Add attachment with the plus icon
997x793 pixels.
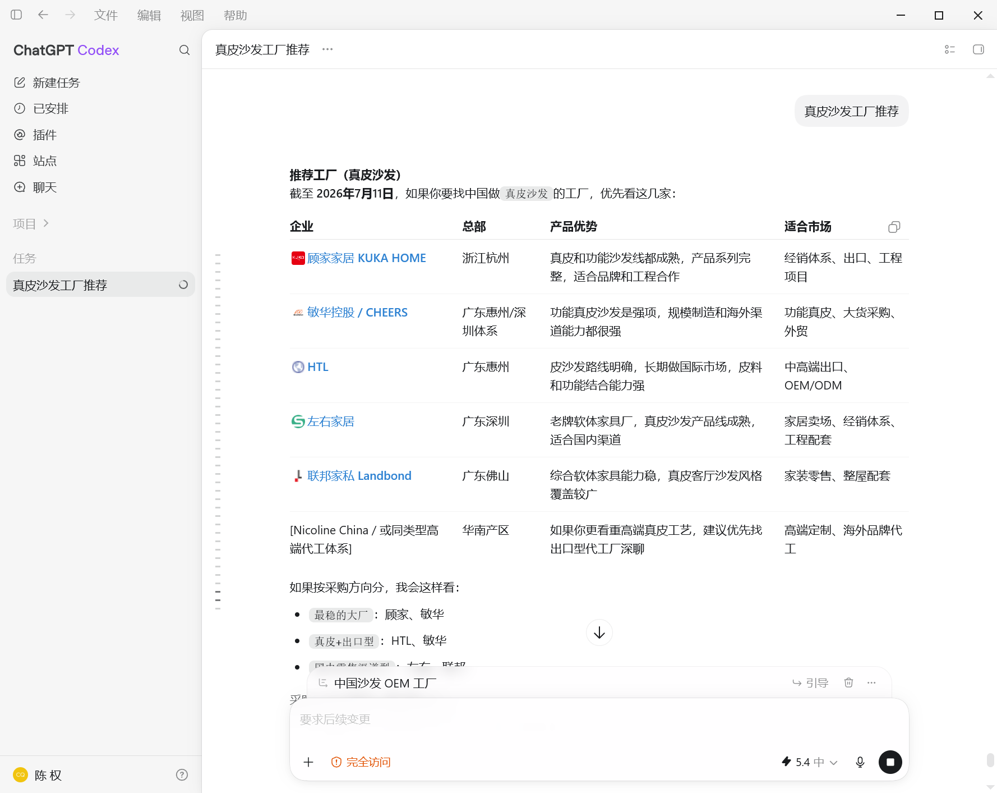click(x=308, y=762)
